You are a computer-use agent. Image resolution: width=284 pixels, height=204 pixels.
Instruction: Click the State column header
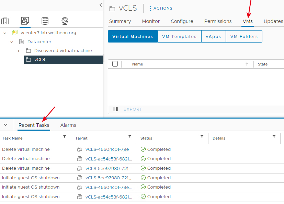pos(263,64)
